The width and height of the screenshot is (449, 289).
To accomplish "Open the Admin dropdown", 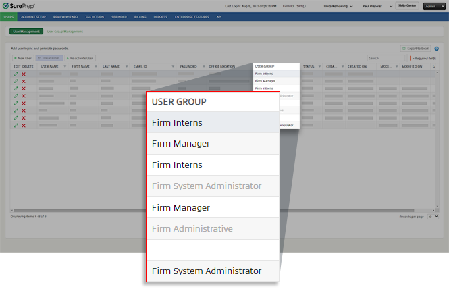I will 434,6.
